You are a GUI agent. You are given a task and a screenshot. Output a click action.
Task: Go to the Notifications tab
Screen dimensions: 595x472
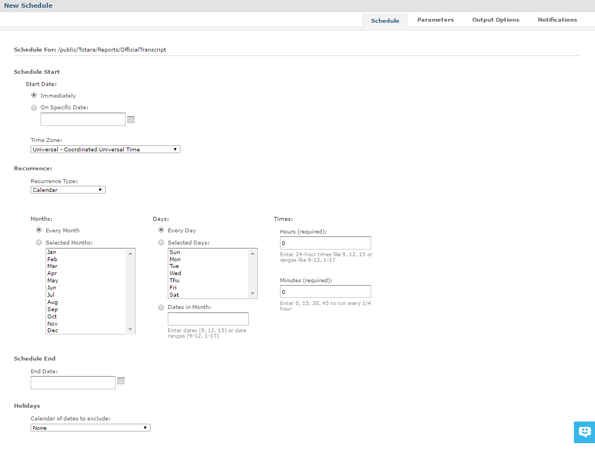pos(557,20)
